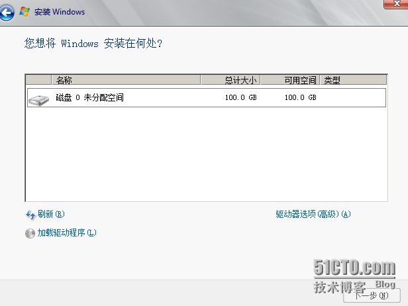Select the 磁盘 0 未分配空间 row

(207, 97)
